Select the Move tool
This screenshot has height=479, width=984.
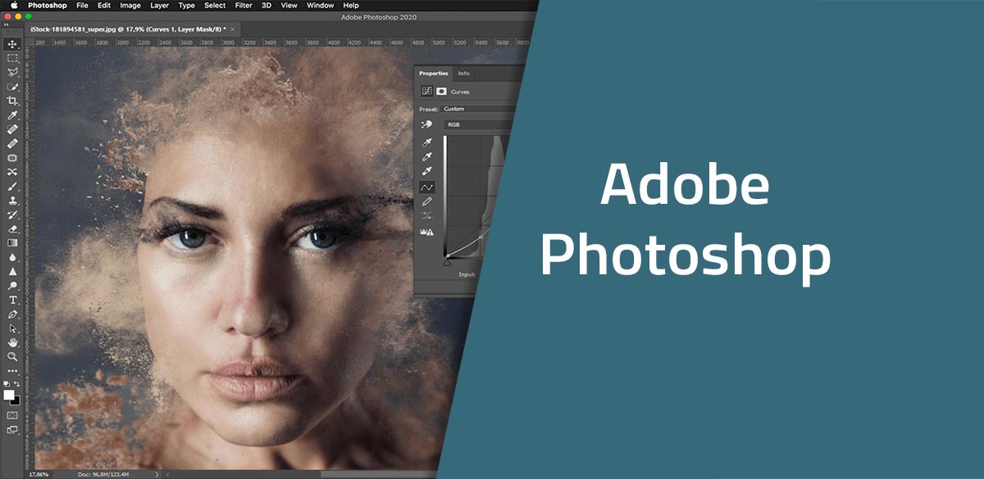[x=12, y=43]
